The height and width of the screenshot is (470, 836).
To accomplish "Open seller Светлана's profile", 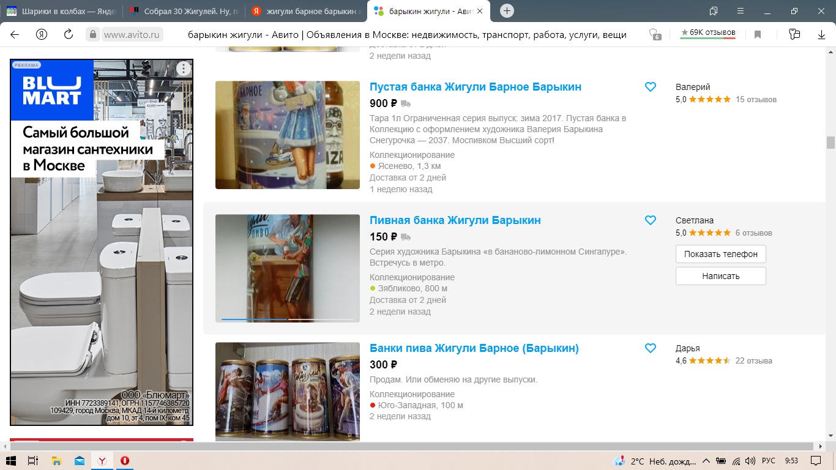I will point(695,220).
